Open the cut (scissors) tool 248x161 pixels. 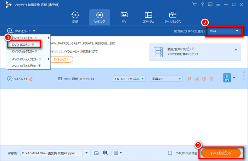pyautogui.click(x=197, y=79)
